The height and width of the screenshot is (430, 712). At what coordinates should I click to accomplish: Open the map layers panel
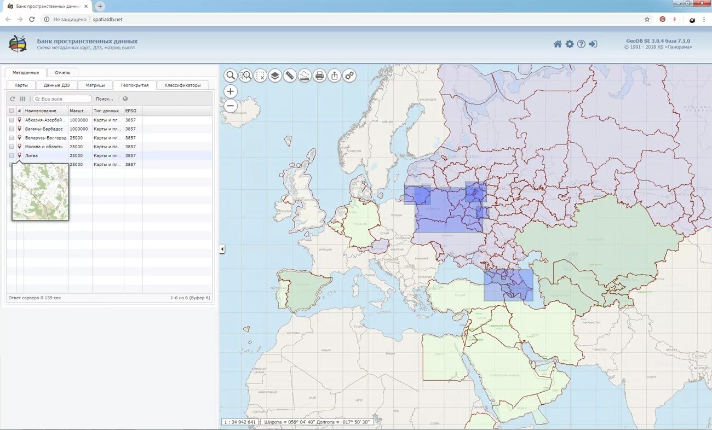click(275, 75)
